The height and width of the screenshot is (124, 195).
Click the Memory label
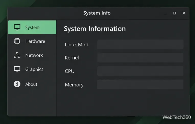[x=74, y=85]
